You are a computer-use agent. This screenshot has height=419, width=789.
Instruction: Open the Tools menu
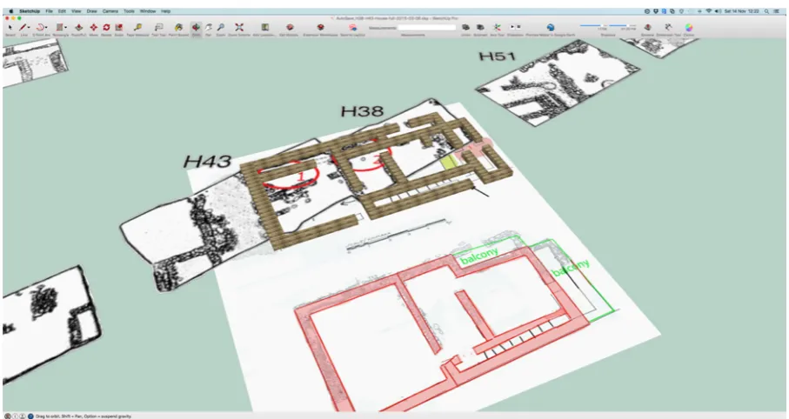129,11
